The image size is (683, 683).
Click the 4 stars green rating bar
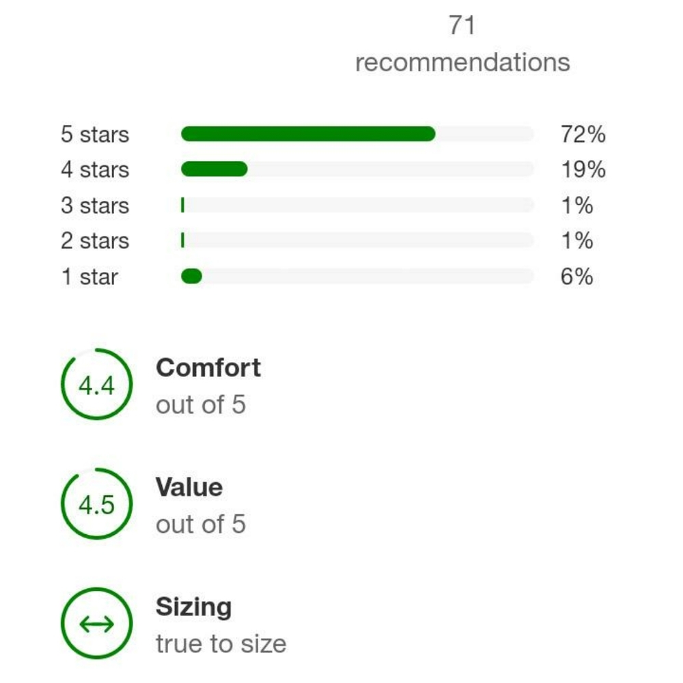214,169
